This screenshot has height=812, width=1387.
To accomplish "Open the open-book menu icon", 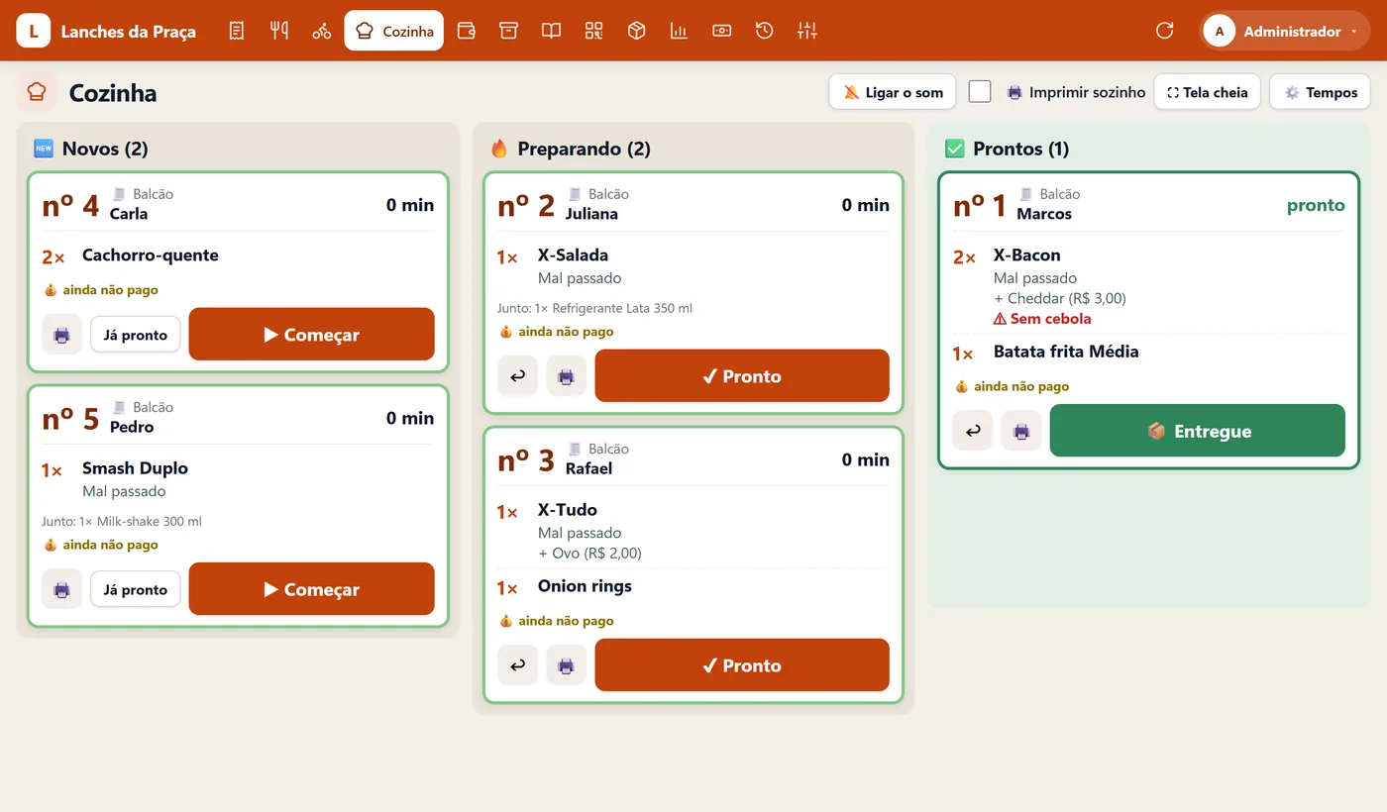I will (551, 31).
